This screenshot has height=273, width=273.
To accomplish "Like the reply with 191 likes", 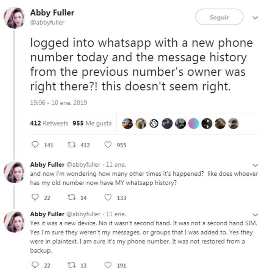I will [x=108, y=265].
